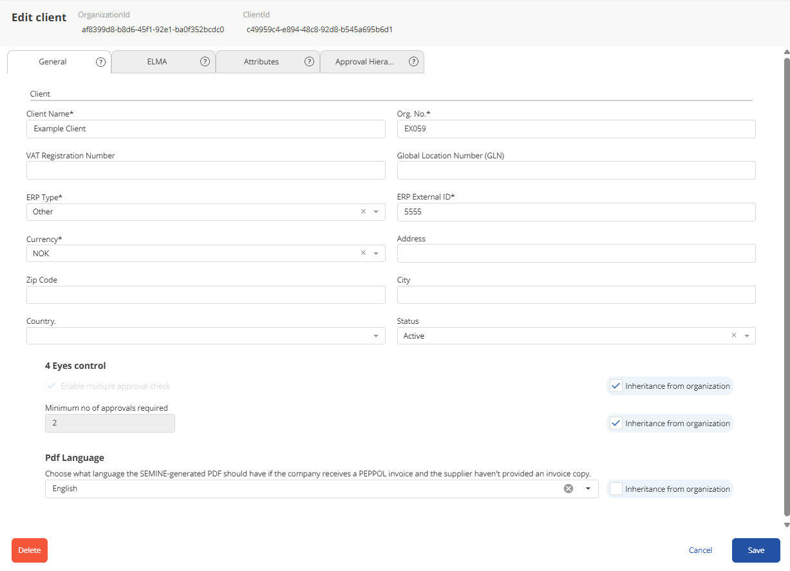Click the ERP External ID field

click(x=576, y=212)
